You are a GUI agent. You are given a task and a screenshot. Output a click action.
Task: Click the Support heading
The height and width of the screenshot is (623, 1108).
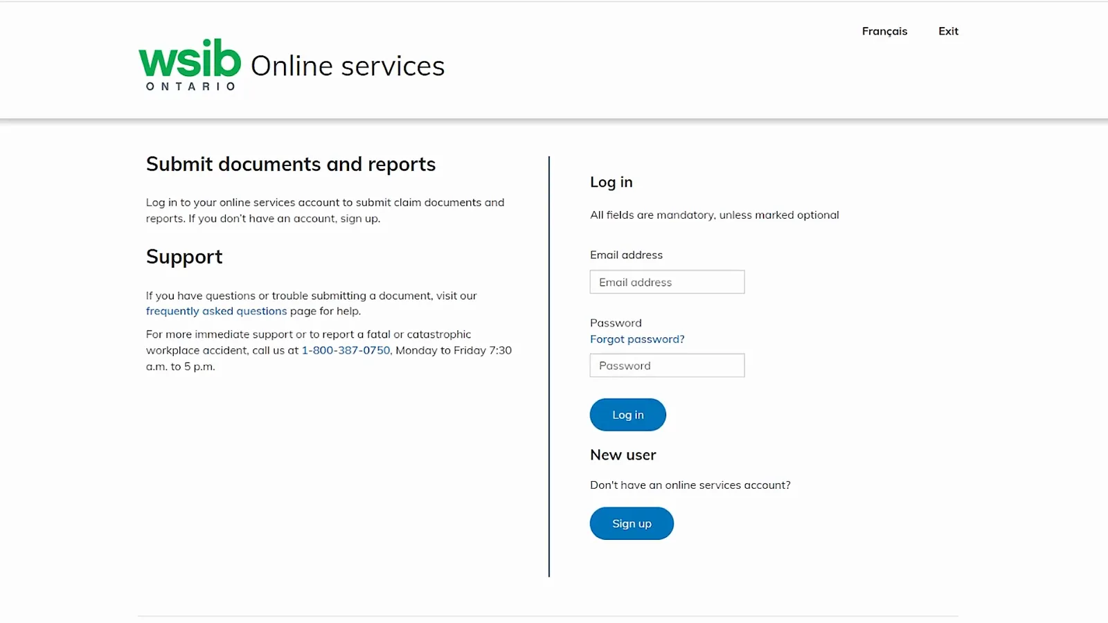pyautogui.click(x=184, y=257)
